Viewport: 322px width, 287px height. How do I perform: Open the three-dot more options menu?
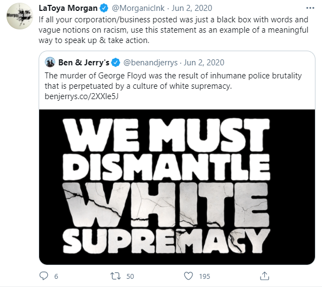tap(310, 8)
